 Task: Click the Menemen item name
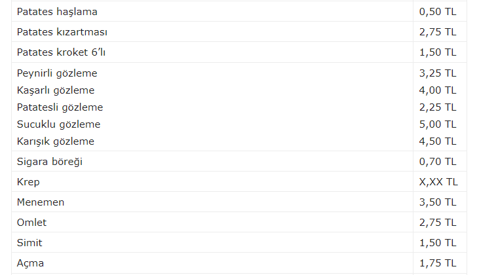pyautogui.click(x=41, y=202)
